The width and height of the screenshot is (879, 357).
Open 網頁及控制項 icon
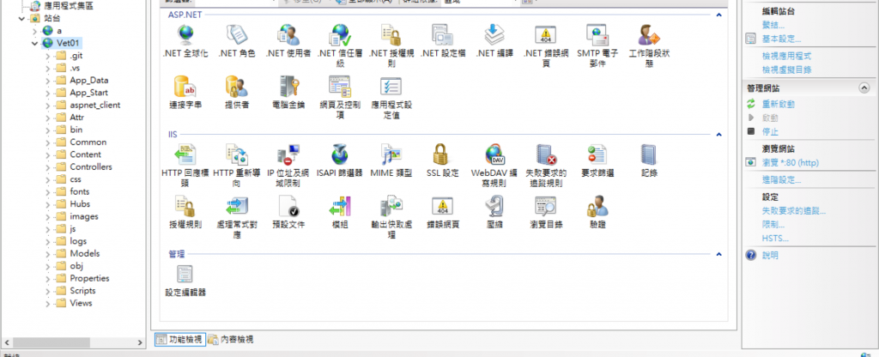(340, 87)
